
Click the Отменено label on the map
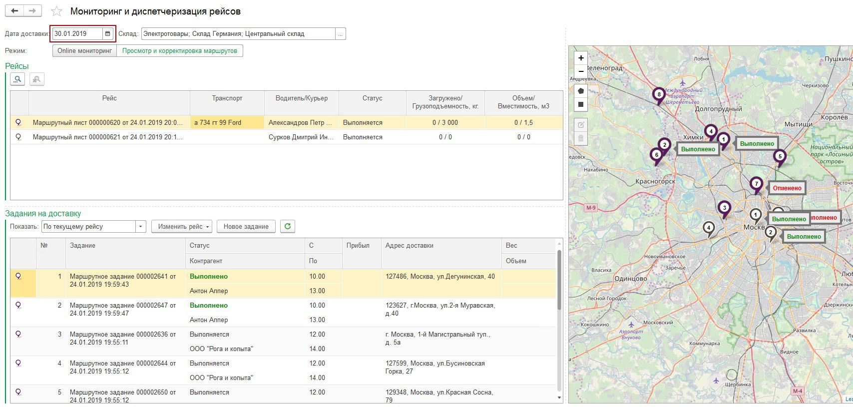[787, 188]
